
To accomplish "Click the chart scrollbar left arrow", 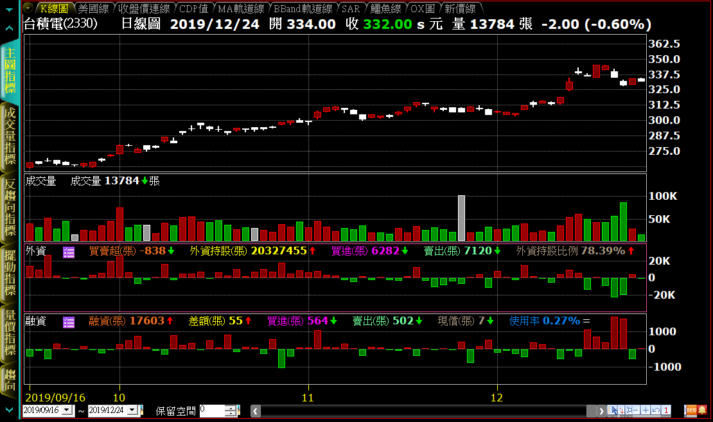I will pyautogui.click(x=256, y=411).
